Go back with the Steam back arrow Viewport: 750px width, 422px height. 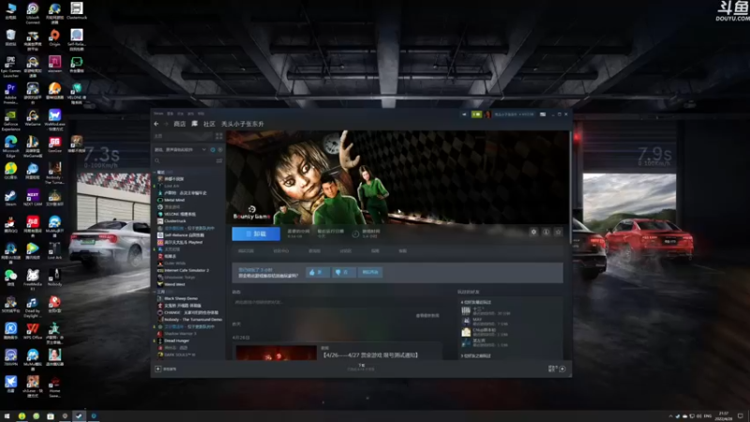pos(157,124)
